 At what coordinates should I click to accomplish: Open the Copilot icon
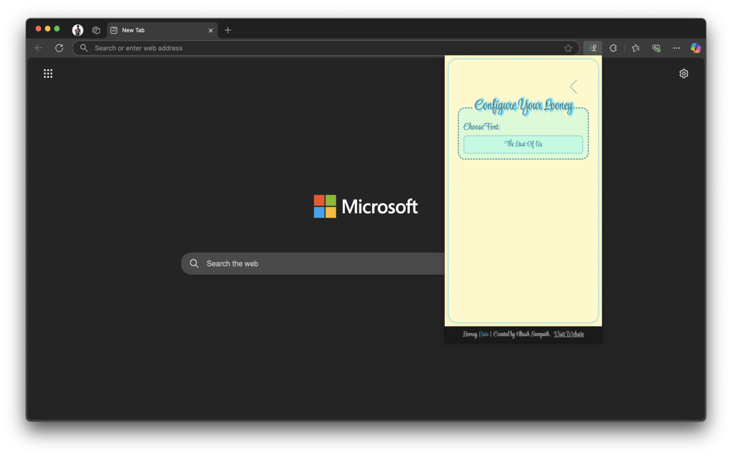[695, 48]
